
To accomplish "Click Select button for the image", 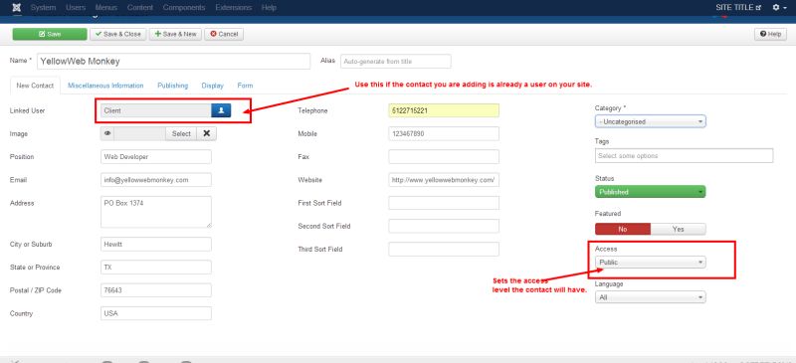I will 181,133.
